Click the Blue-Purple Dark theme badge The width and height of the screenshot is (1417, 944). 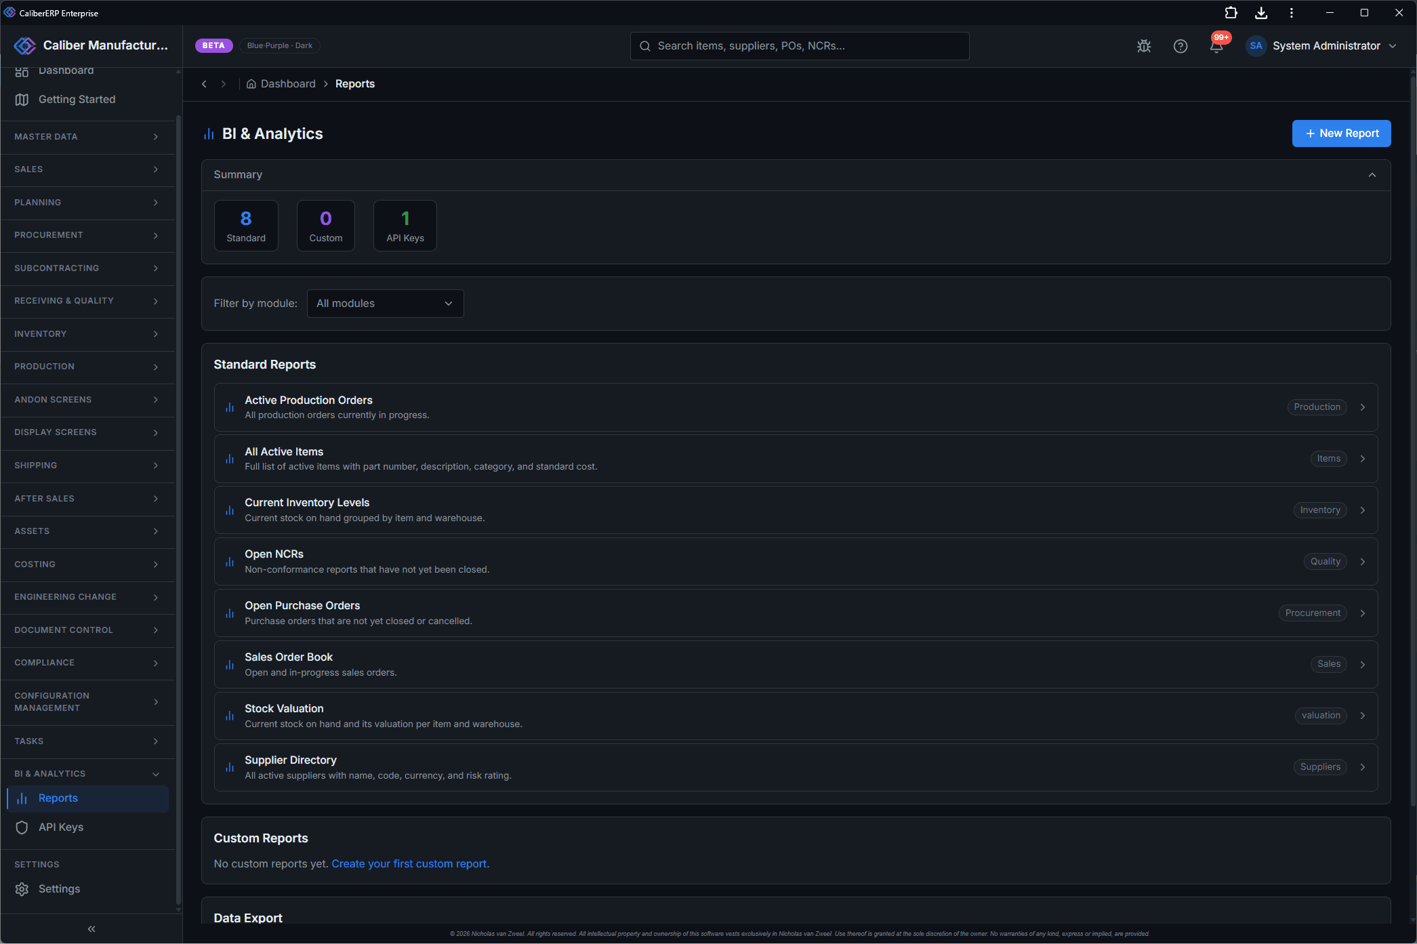pyautogui.click(x=280, y=45)
